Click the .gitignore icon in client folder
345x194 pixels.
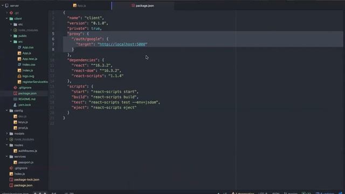point(15,87)
